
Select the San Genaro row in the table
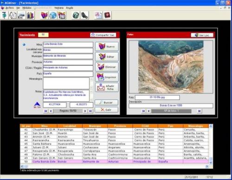(x=114, y=158)
